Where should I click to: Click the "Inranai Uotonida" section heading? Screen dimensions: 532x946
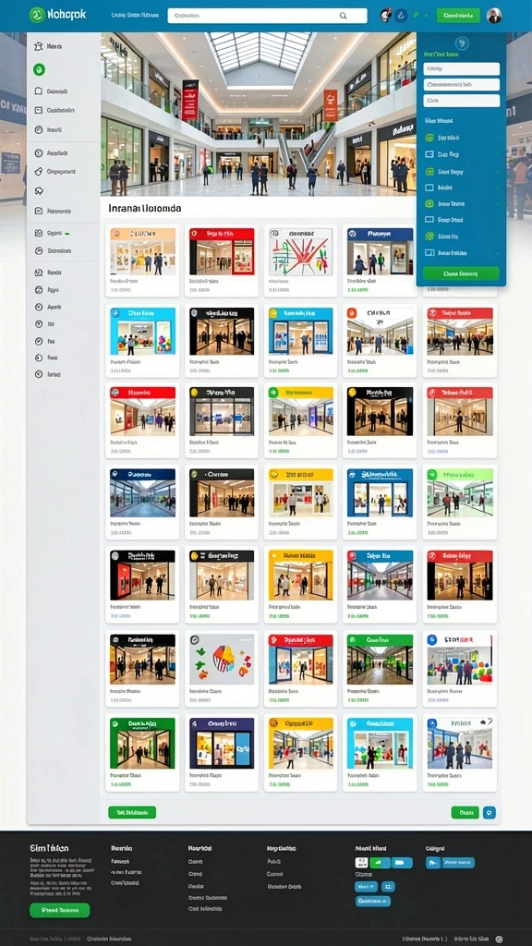tap(145, 208)
